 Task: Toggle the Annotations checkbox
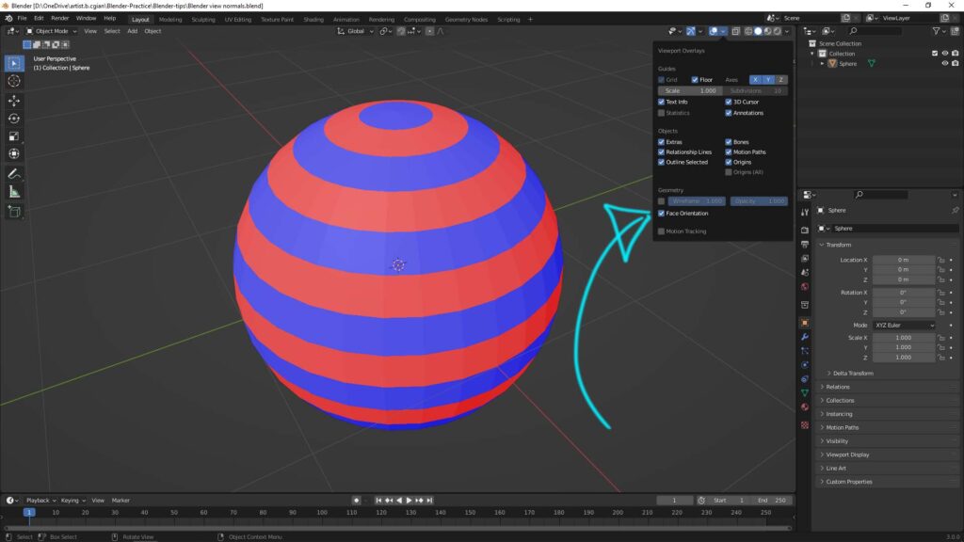tap(729, 113)
